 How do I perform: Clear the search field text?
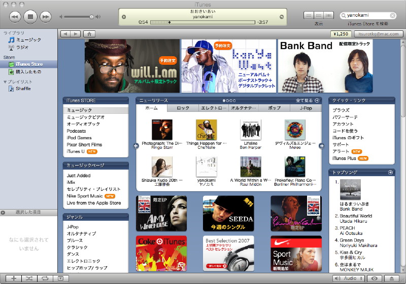pyautogui.click(x=392, y=16)
